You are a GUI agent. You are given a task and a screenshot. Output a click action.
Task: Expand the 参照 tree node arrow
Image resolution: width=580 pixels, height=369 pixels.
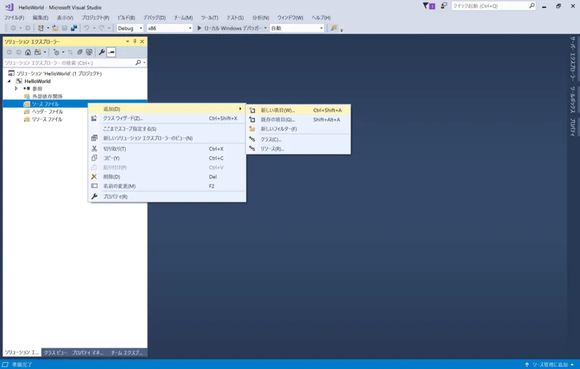pos(16,89)
